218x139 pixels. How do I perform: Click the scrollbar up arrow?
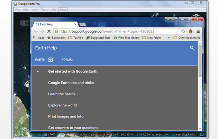click(x=200, y=43)
